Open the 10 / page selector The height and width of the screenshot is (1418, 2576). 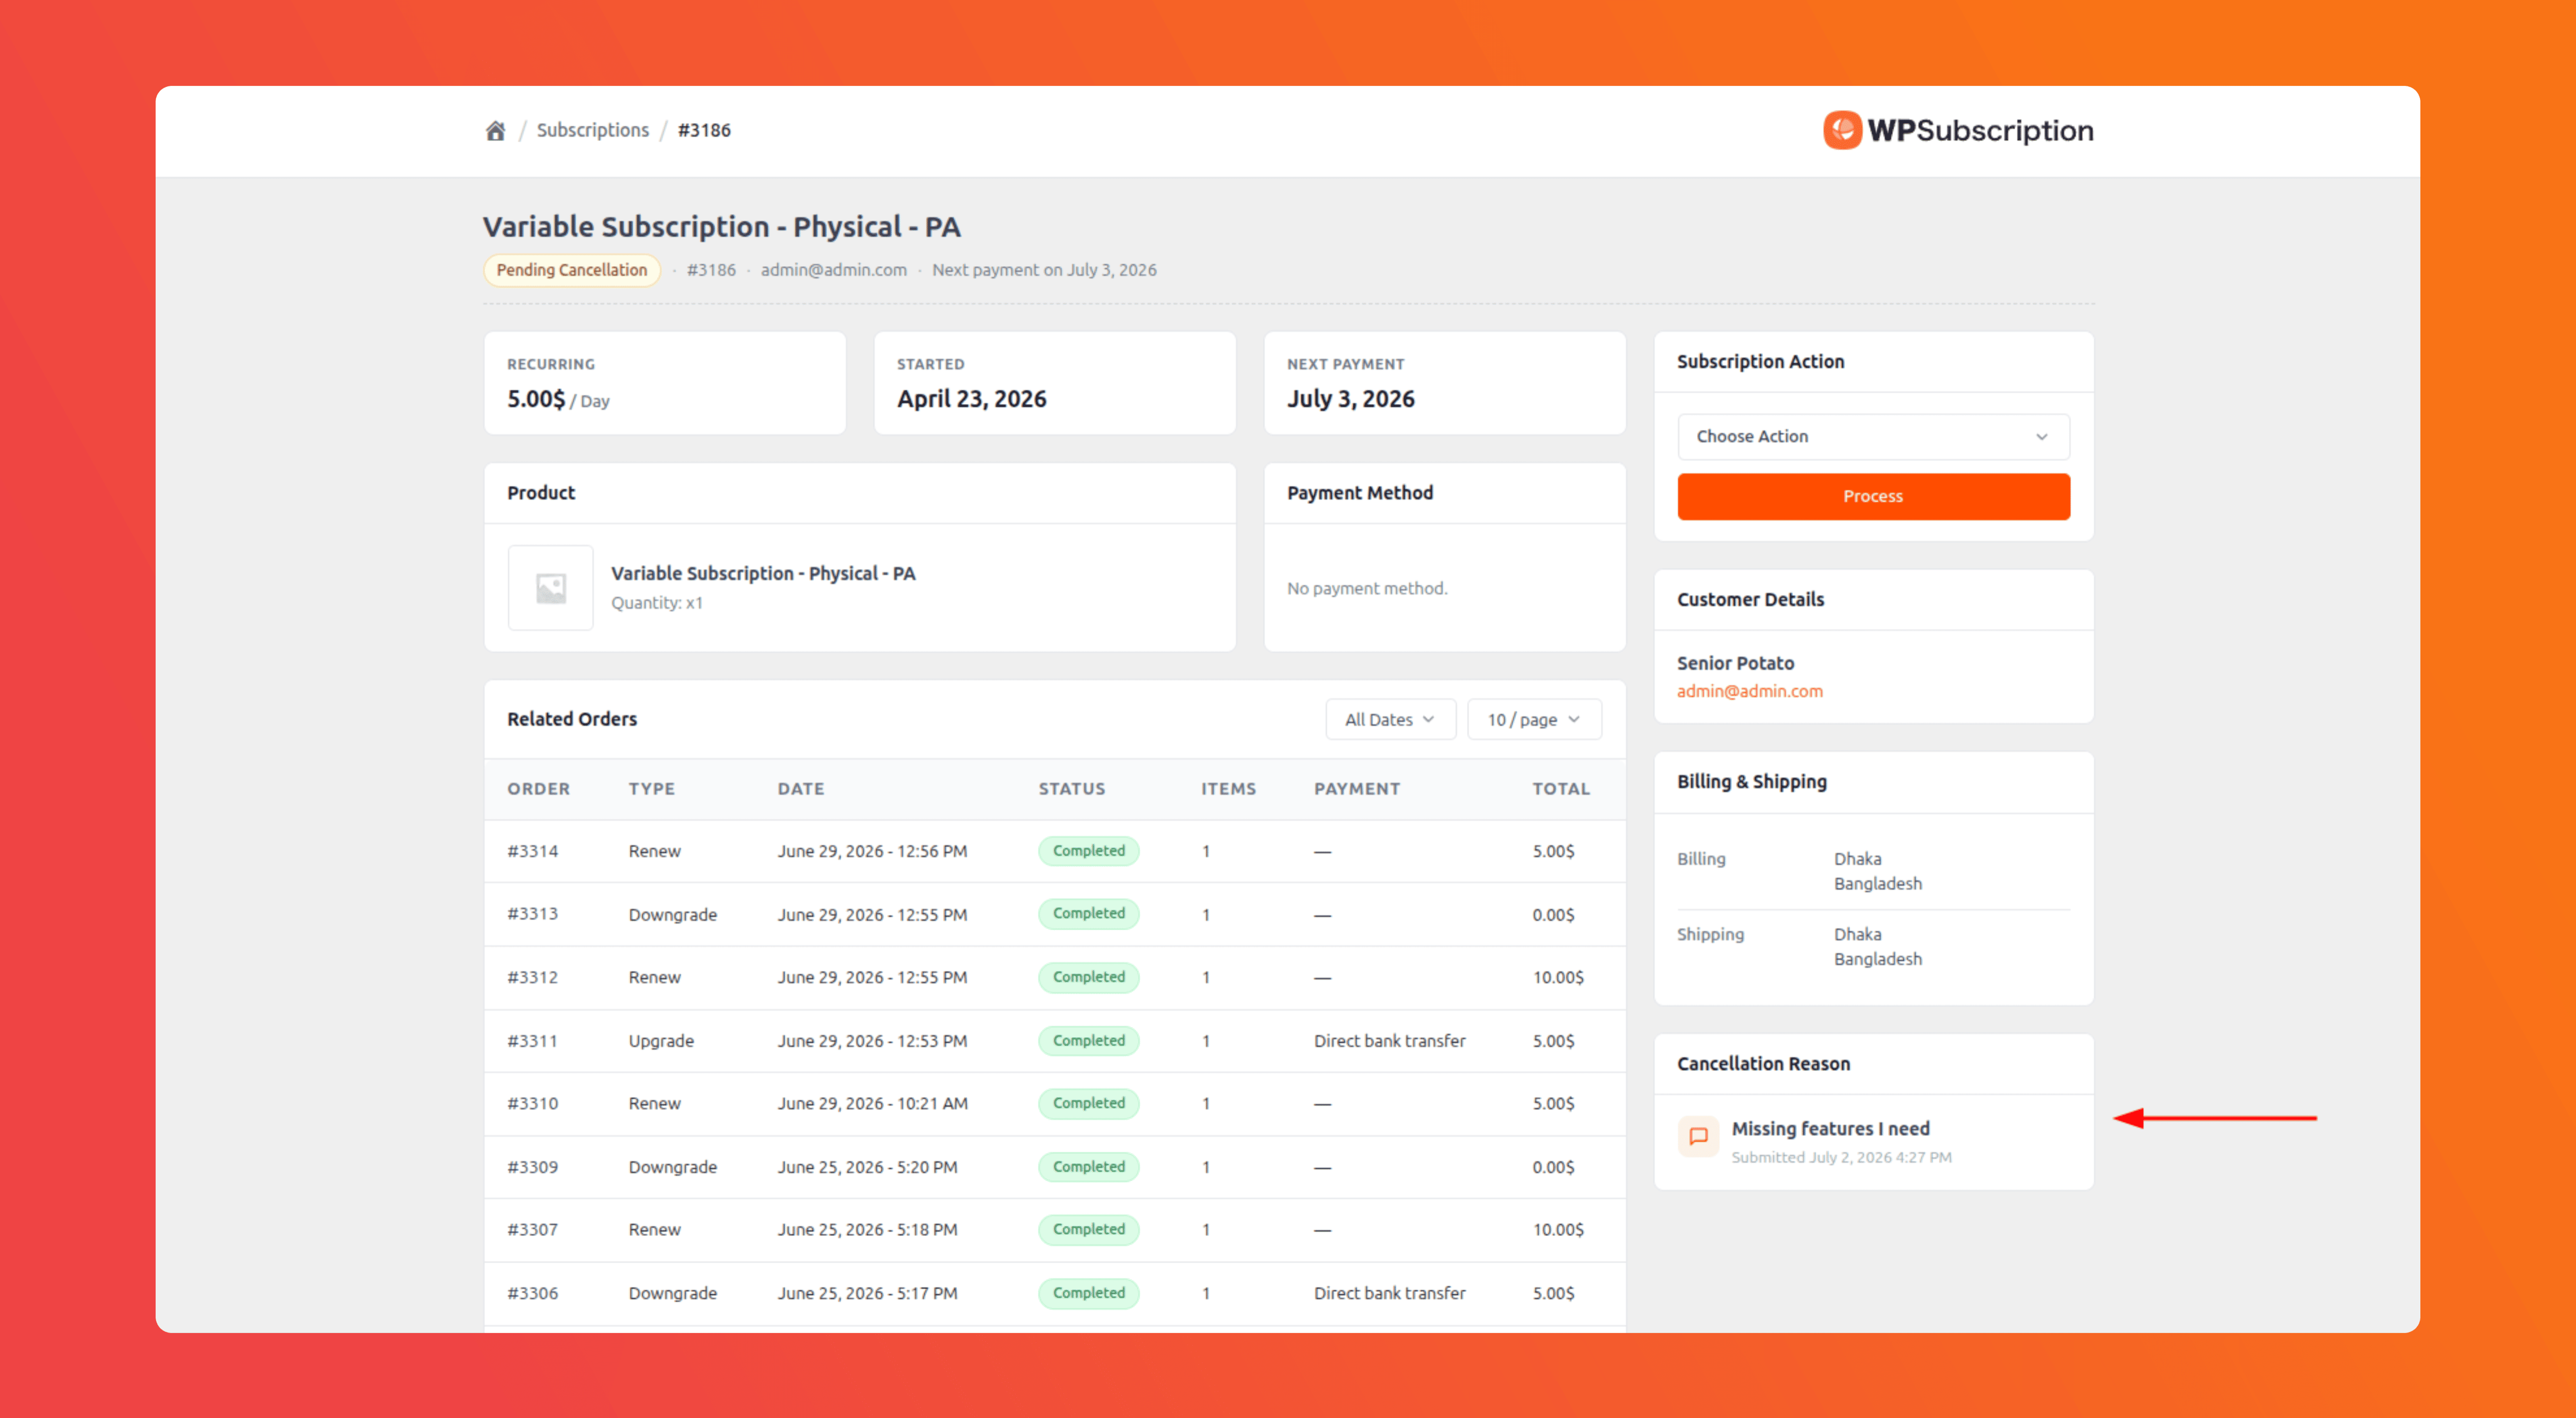(x=1534, y=720)
